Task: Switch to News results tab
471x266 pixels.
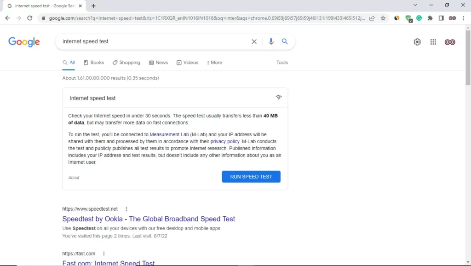Action: [158, 63]
